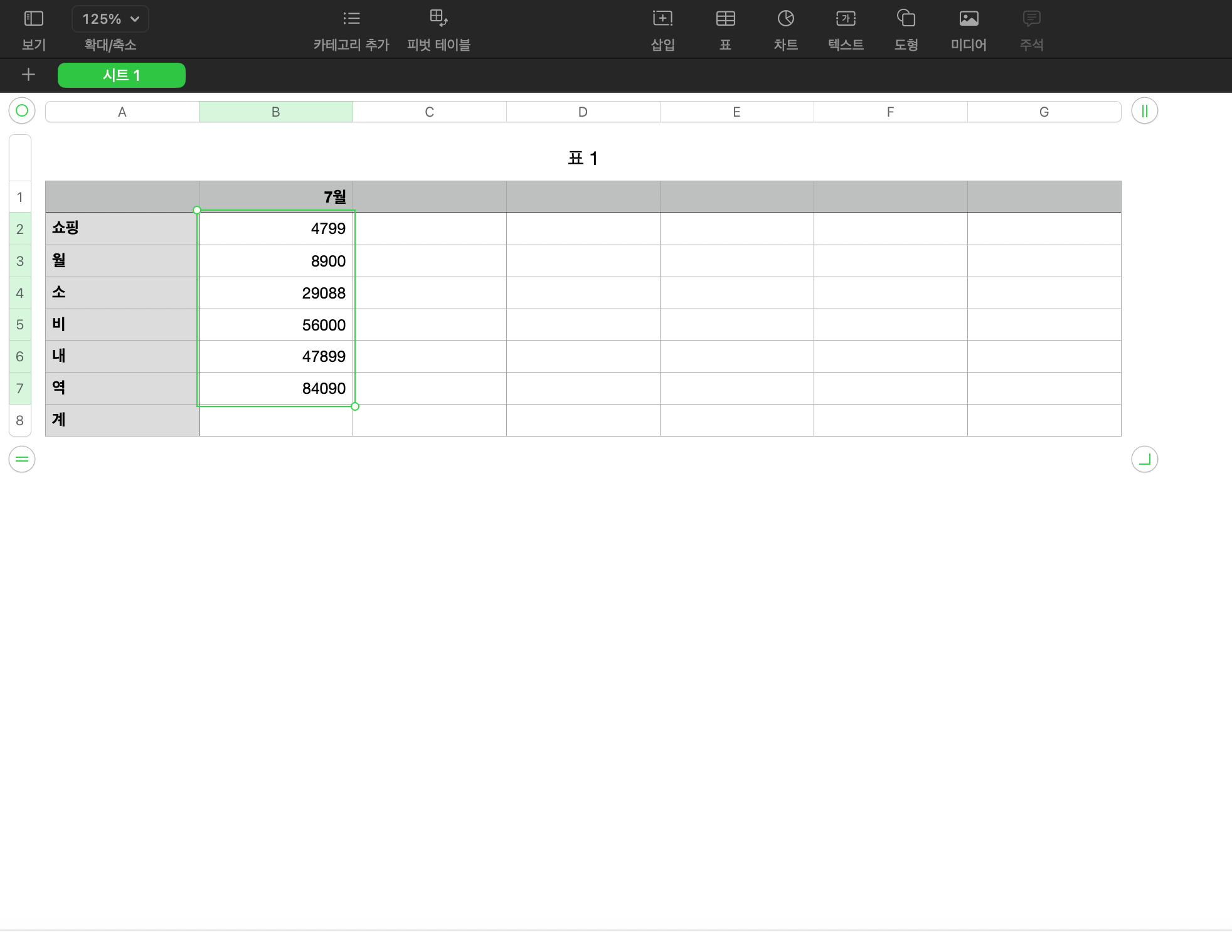Image resolution: width=1232 pixels, height=932 pixels.
Task: Click the 미디어 media icon
Action: [x=969, y=19]
